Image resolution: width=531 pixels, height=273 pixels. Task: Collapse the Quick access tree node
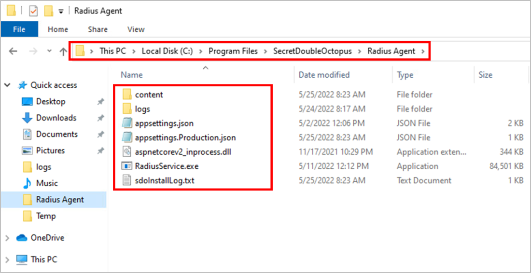[7, 85]
